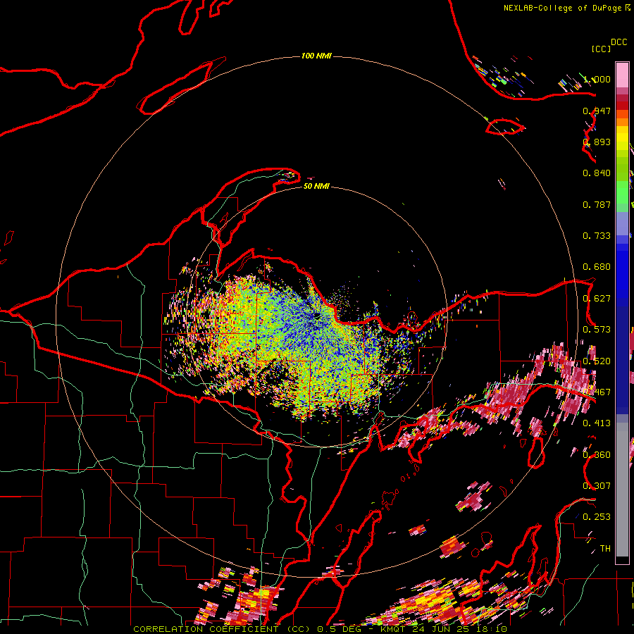The image size is (634, 634).
Task: Select the light pink band of the color bar
Action: click(622, 75)
